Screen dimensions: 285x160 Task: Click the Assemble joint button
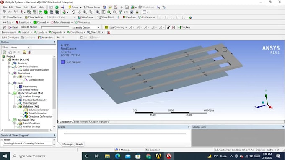tap(45, 37)
